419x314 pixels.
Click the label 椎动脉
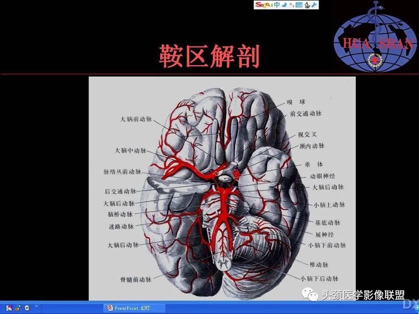click(319, 265)
